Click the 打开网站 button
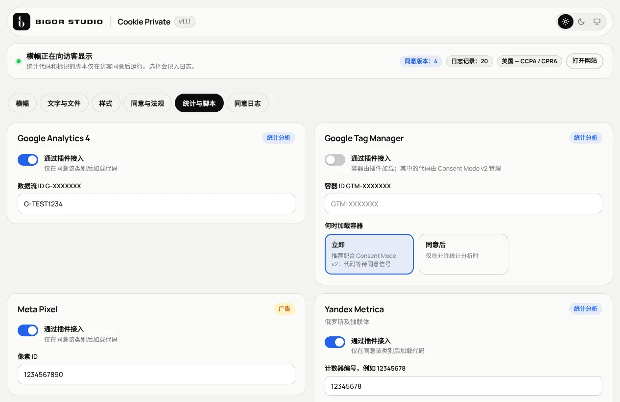Viewport: 620px width, 402px height. pyautogui.click(x=585, y=61)
